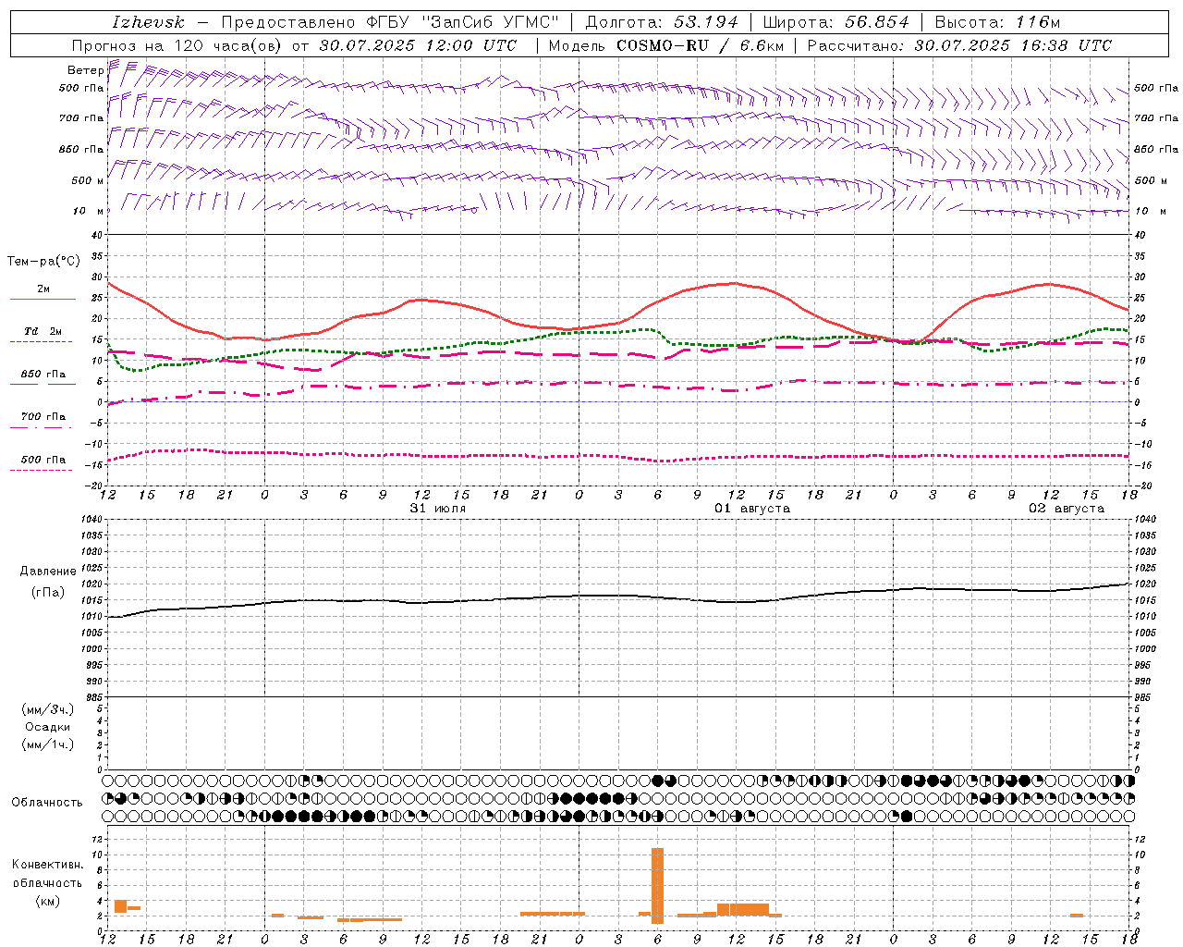Click the (мм/3ч.) precipitation unit label
Screen dimensions: 1183x947
coord(48,709)
